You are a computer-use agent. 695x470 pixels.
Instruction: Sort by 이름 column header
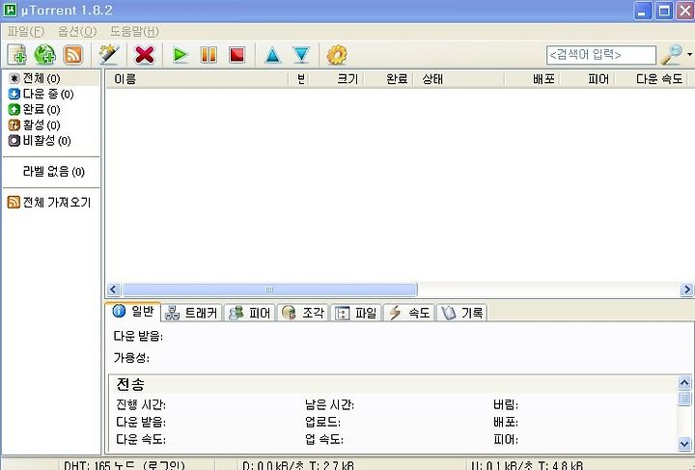[x=197, y=79]
